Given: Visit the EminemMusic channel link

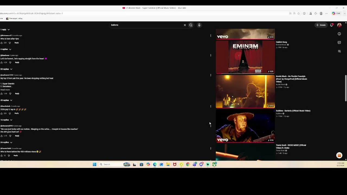Looking at the screenshot, I should 281,45.
